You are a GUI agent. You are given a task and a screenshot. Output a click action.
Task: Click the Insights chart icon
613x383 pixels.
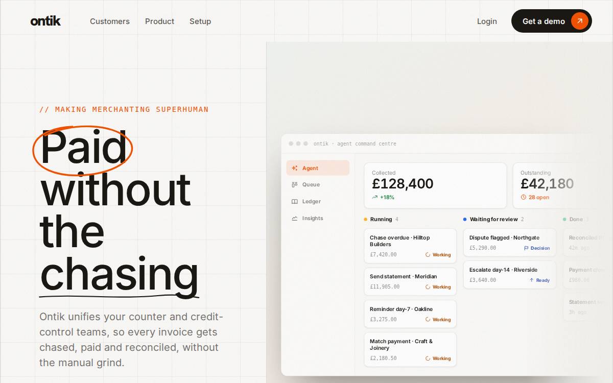pos(295,219)
